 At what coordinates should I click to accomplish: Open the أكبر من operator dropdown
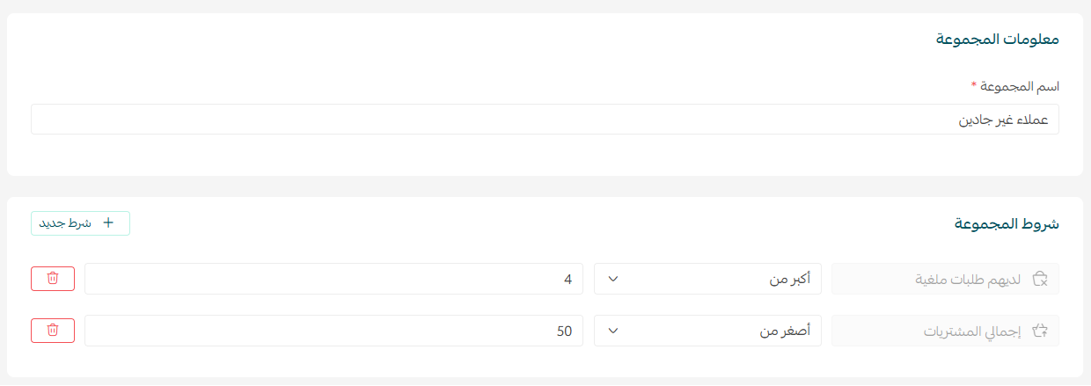708,279
